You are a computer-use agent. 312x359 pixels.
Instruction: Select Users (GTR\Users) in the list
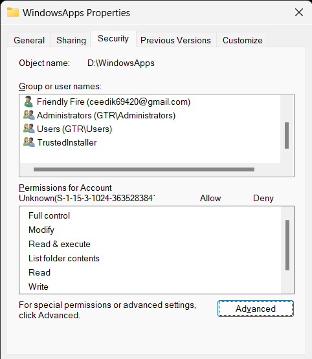point(74,129)
